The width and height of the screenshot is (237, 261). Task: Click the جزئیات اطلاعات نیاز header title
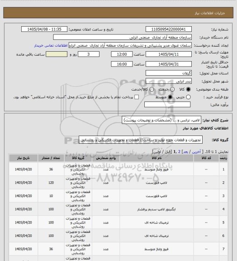pos(210,13)
